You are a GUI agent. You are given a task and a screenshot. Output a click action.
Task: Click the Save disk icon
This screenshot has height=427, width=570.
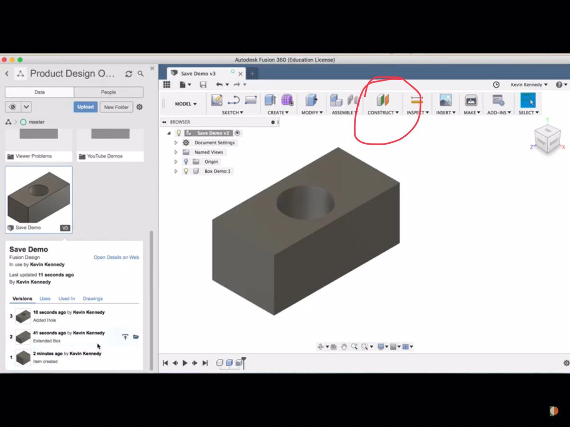tap(203, 85)
